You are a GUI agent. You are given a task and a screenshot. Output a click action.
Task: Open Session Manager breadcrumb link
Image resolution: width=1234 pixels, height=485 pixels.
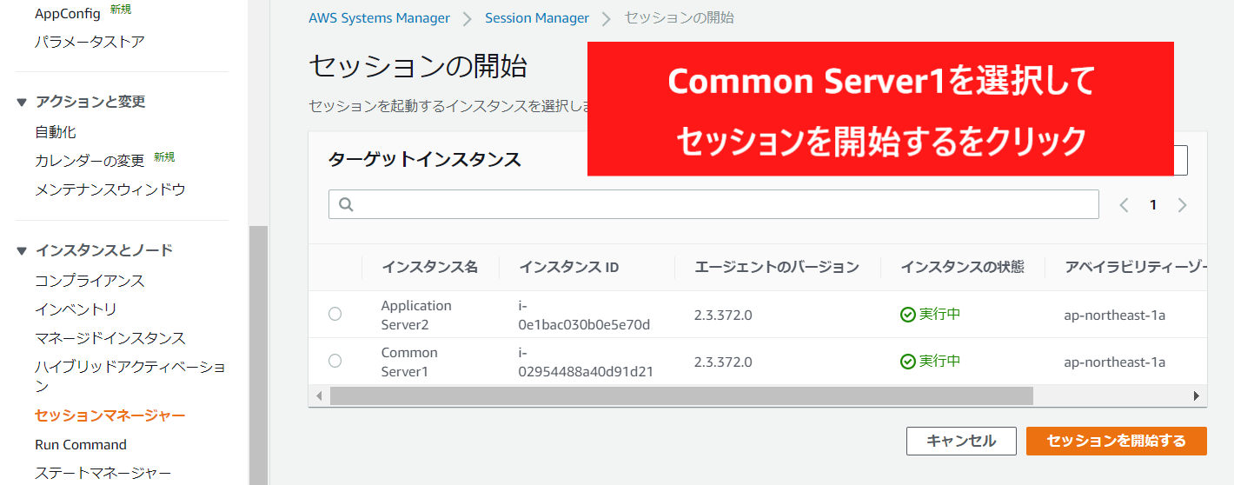(536, 17)
